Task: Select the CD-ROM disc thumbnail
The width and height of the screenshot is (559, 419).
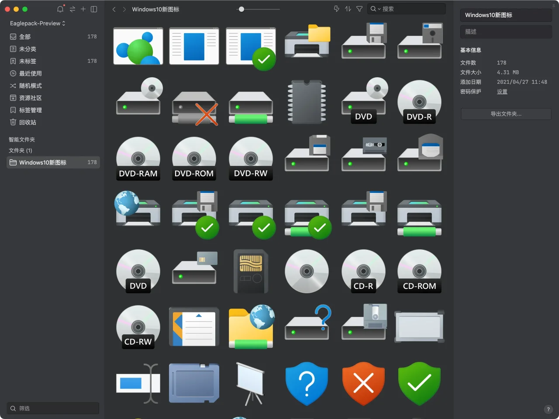Action: (x=419, y=271)
